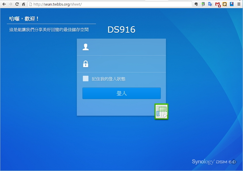
Task: Click the green monitor extension icon
Action: tap(203, 4)
